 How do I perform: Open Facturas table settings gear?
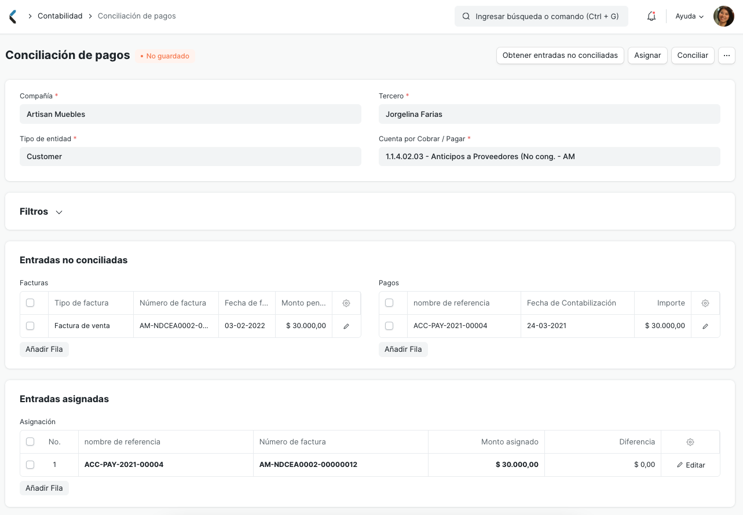click(x=346, y=303)
